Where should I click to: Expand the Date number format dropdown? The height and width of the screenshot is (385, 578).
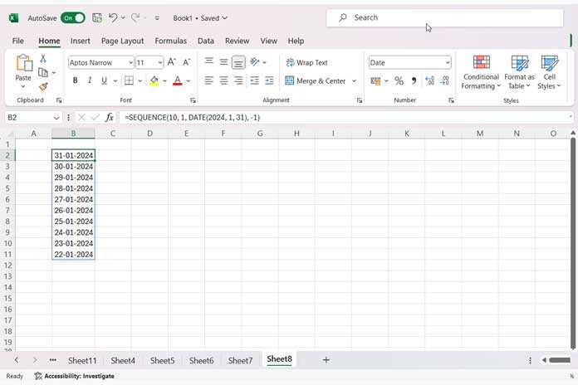click(x=447, y=62)
